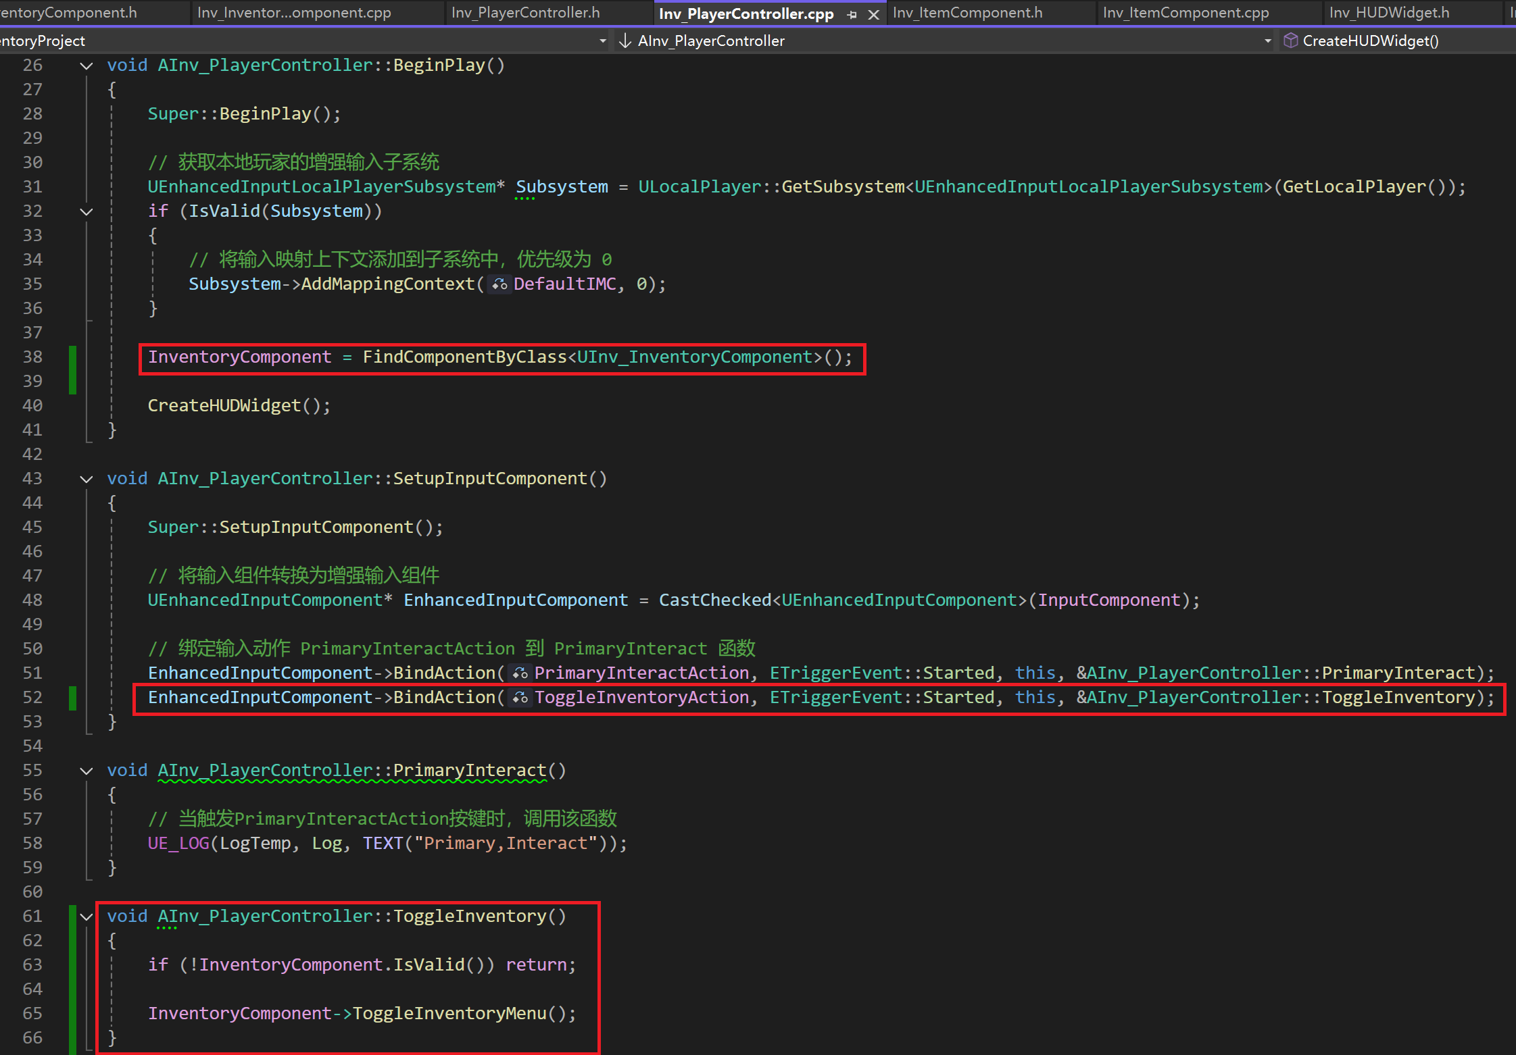The image size is (1516, 1055).
Task: Open the Inv_ItemComponent.cpp tab
Action: click(1185, 13)
